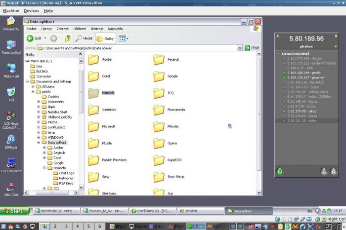Open the Views dropdown in toolbar
This screenshot has width=346, height=230.
tap(124, 38)
